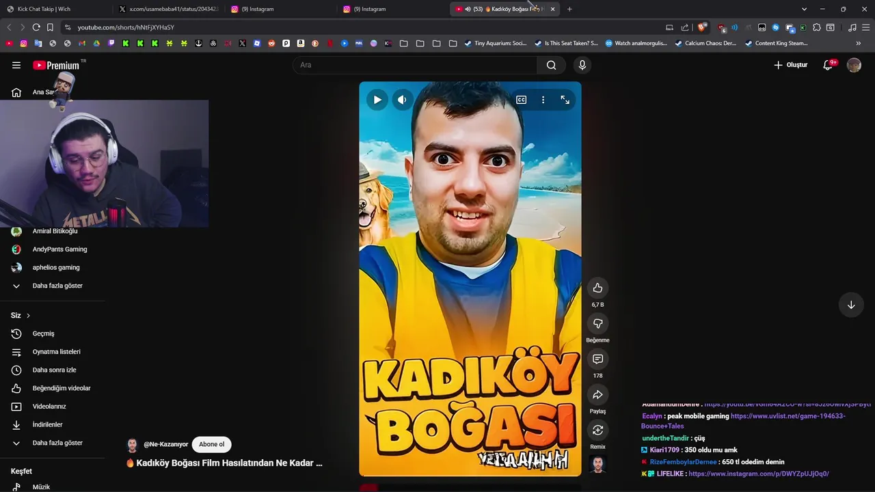Dislike the Short (Beğenme)
875x492 pixels.
tap(597, 323)
